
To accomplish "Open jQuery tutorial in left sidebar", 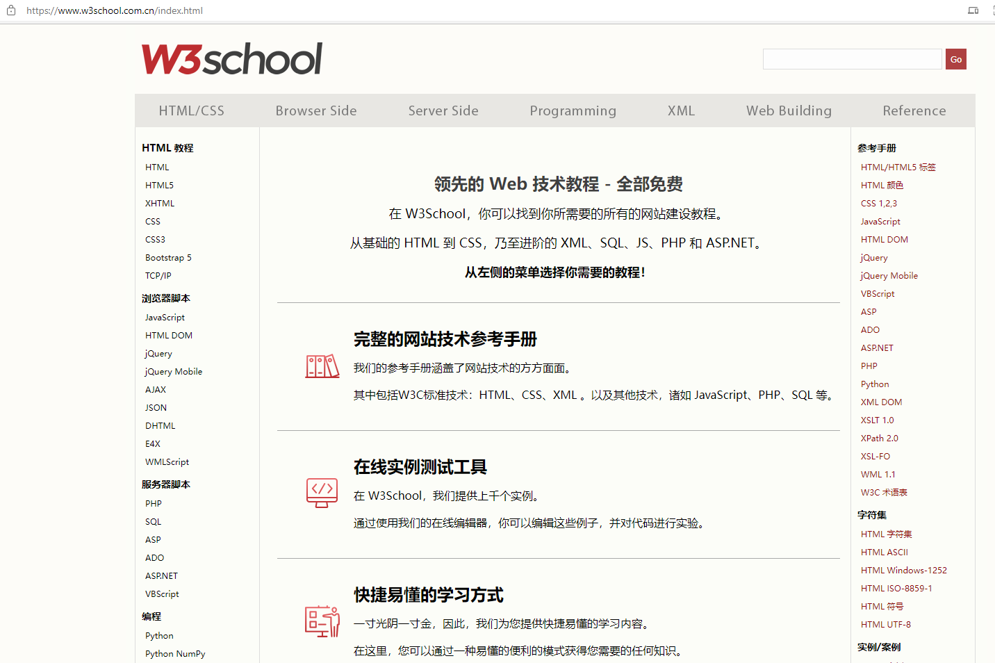I will (x=158, y=353).
